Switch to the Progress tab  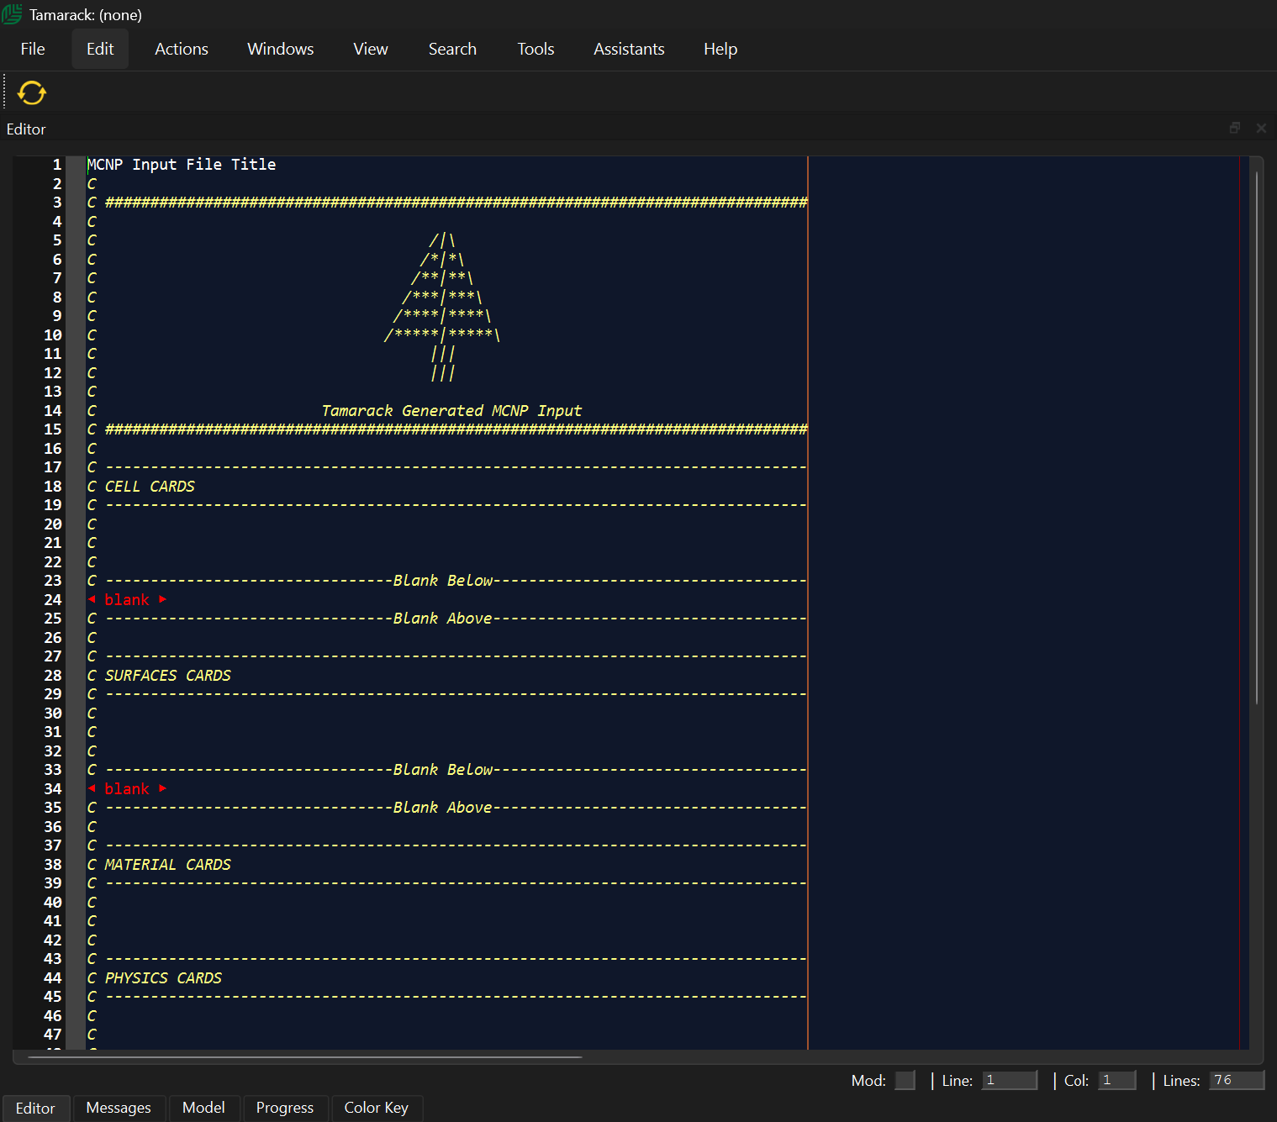tap(285, 1108)
